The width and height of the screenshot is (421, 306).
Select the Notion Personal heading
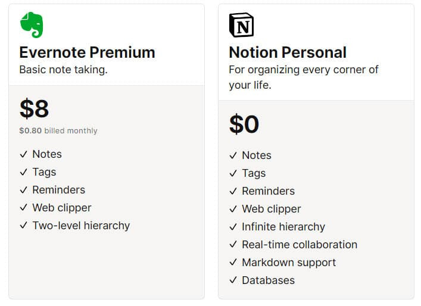(288, 52)
